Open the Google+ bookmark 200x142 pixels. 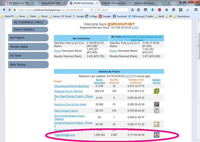[105, 16]
